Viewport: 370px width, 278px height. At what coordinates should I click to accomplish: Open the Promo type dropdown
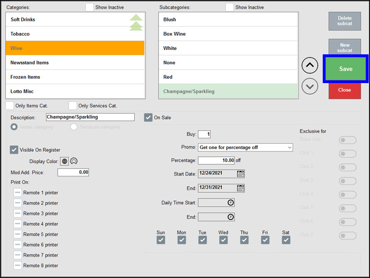coord(245,147)
